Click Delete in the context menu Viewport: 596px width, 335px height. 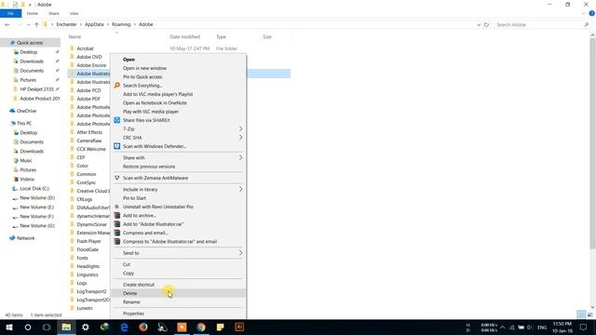coord(179,294)
